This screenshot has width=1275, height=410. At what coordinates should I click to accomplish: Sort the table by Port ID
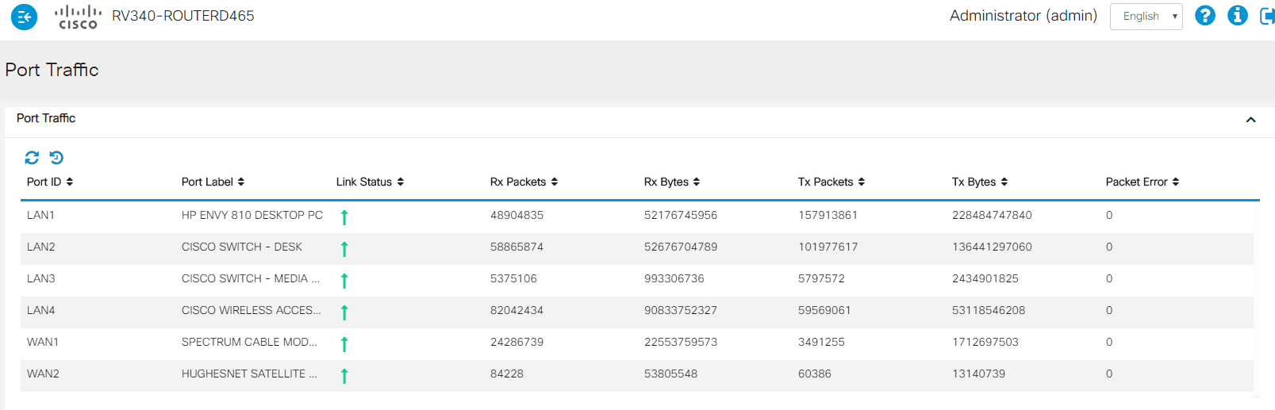[50, 182]
